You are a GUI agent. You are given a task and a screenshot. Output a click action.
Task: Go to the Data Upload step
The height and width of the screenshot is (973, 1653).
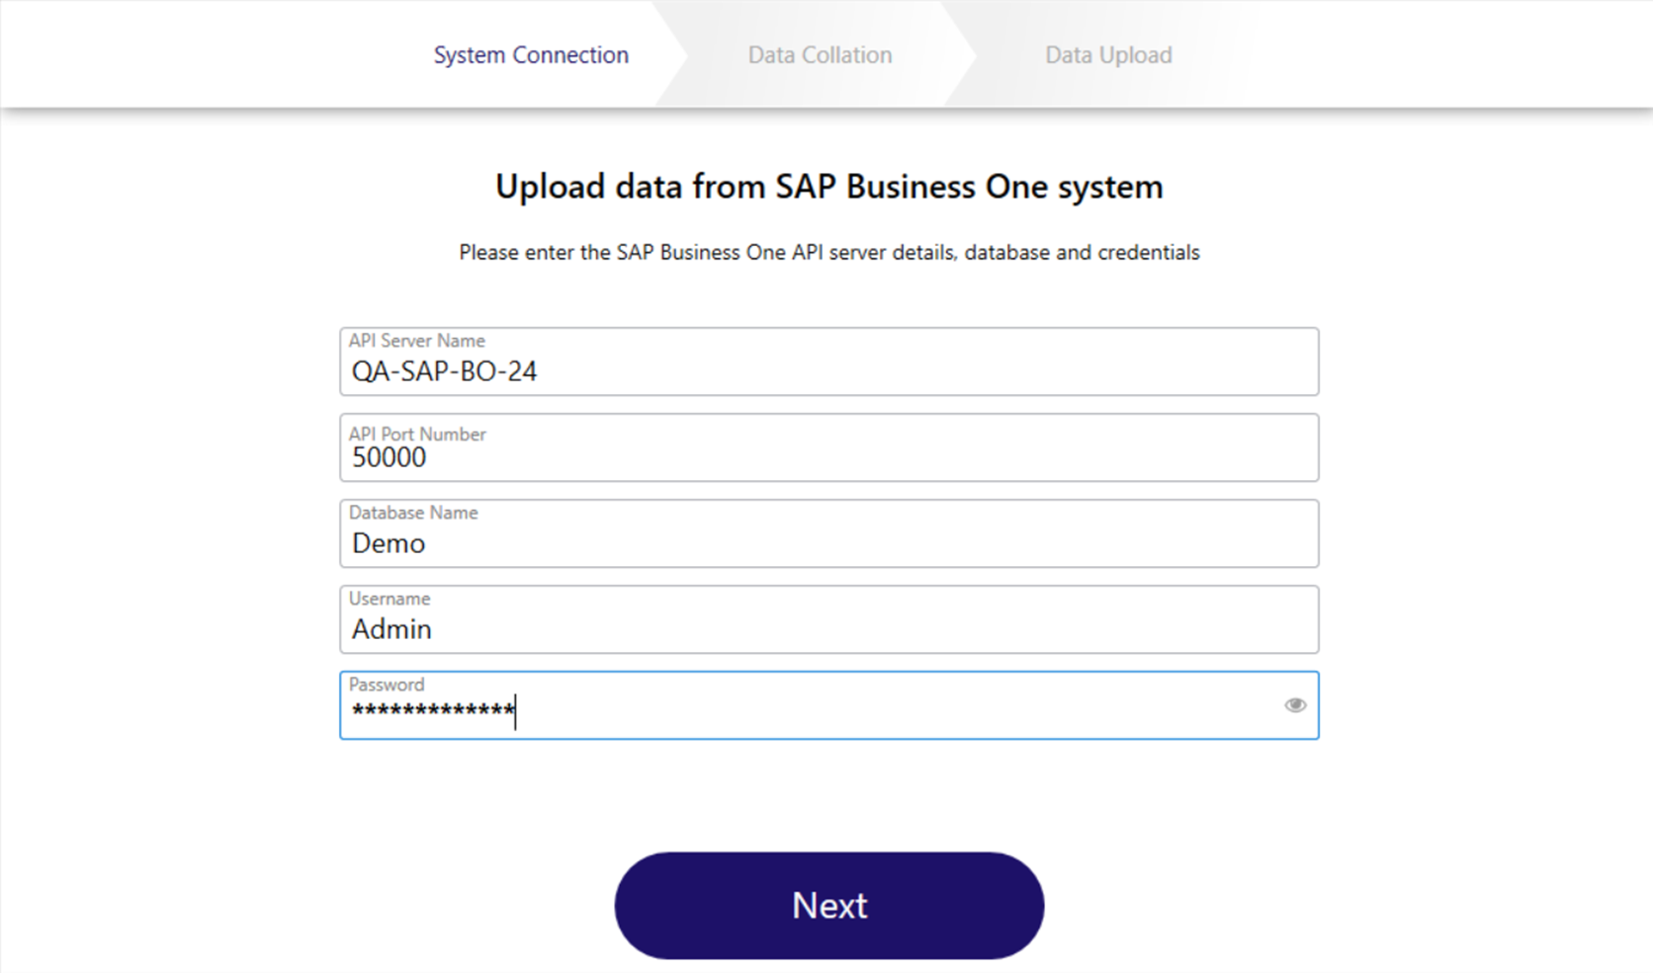point(1108,55)
